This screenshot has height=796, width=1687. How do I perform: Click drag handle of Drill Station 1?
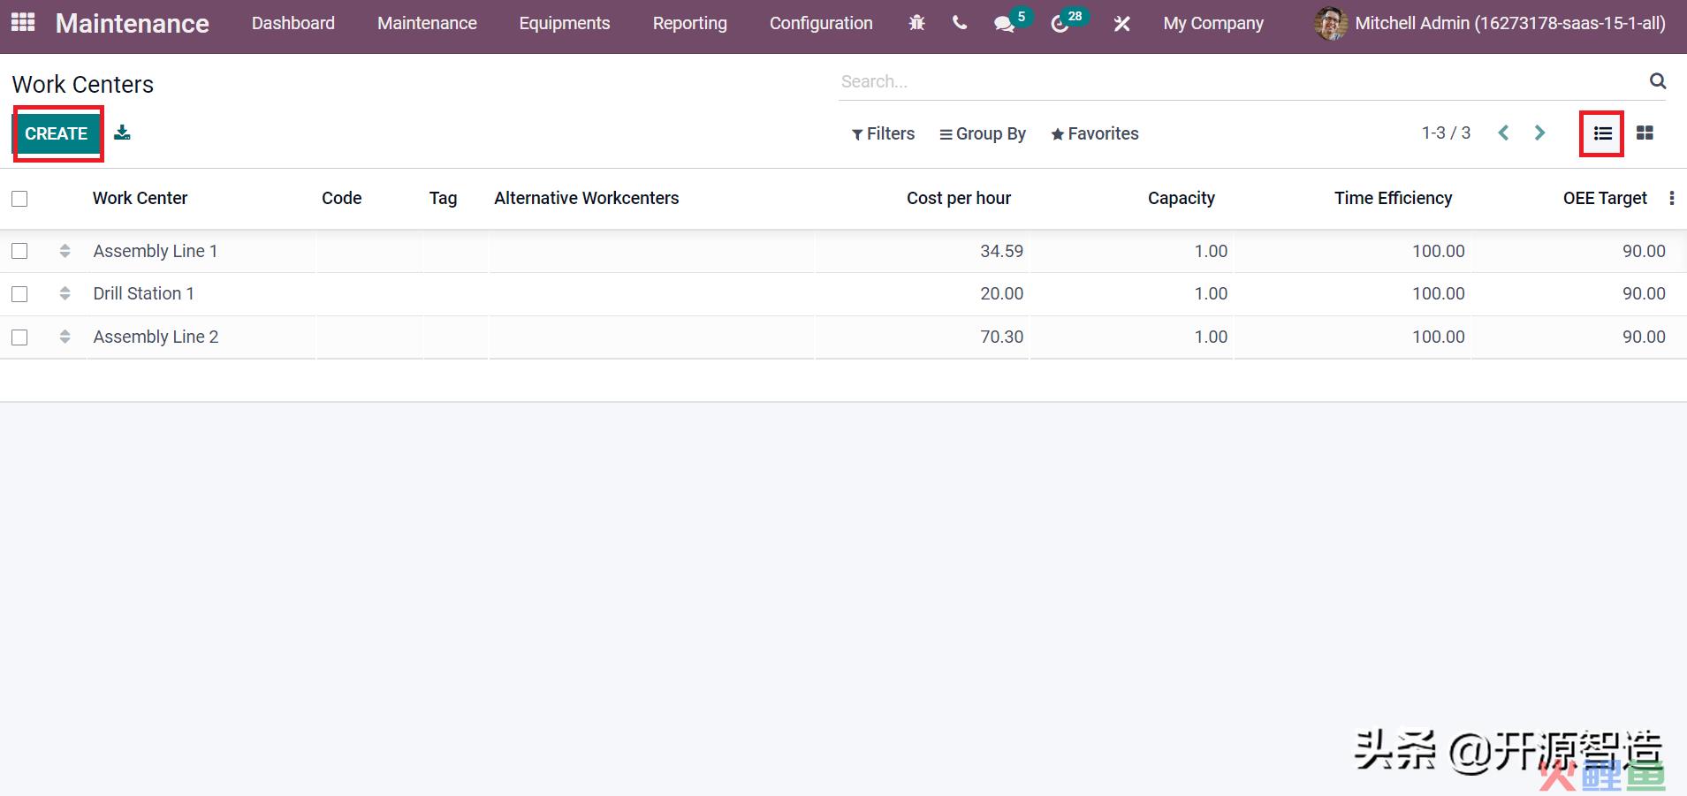(65, 293)
